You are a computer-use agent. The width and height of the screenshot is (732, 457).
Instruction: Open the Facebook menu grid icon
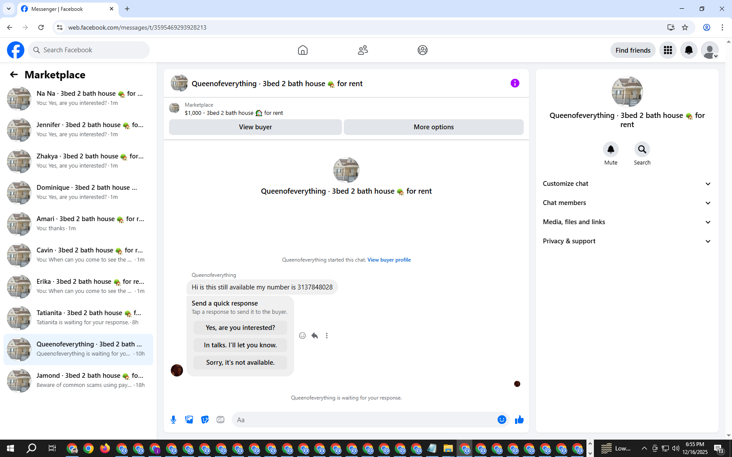[668, 50]
